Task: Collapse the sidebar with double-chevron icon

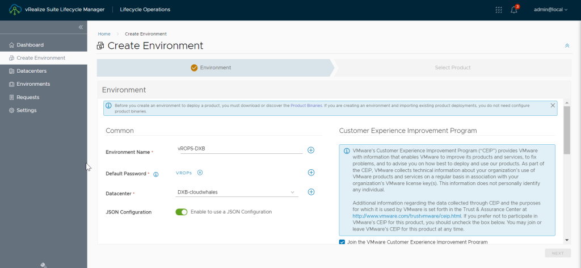Action: coord(81,27)
